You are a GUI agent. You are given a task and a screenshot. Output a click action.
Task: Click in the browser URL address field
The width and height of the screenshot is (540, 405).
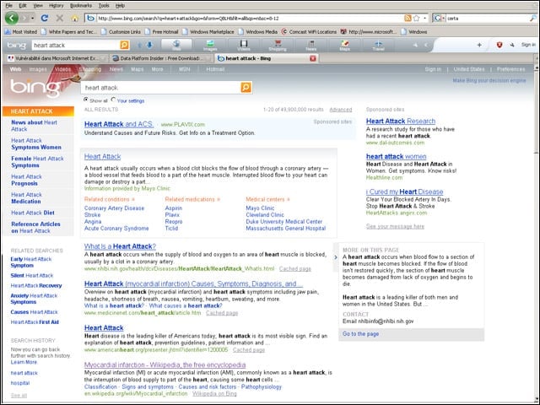click(250, 19)
